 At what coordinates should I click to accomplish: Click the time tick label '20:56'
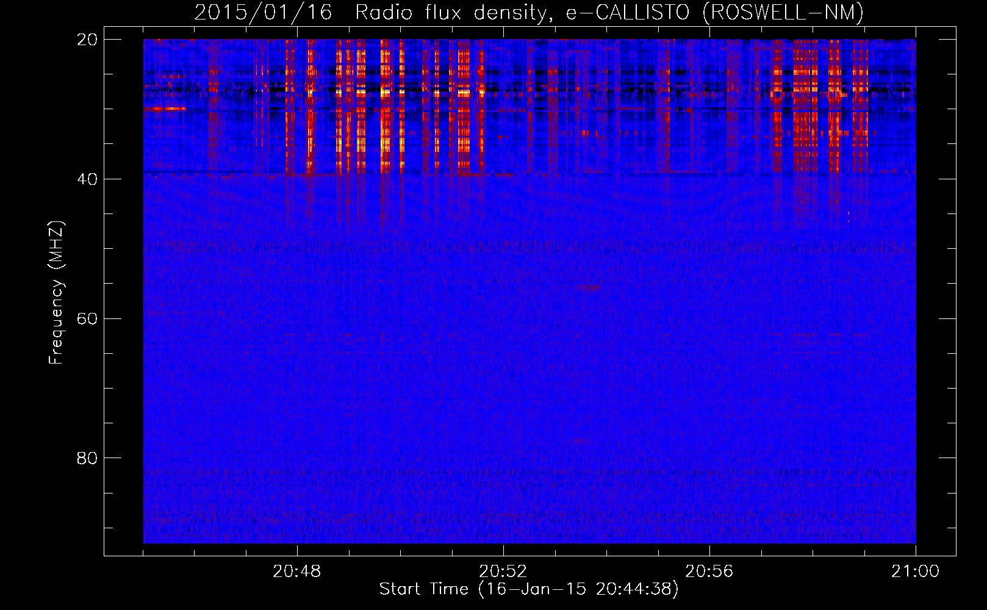(x=709, y=572)
